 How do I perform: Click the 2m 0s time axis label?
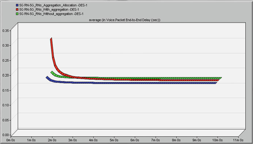coord(52,140)
